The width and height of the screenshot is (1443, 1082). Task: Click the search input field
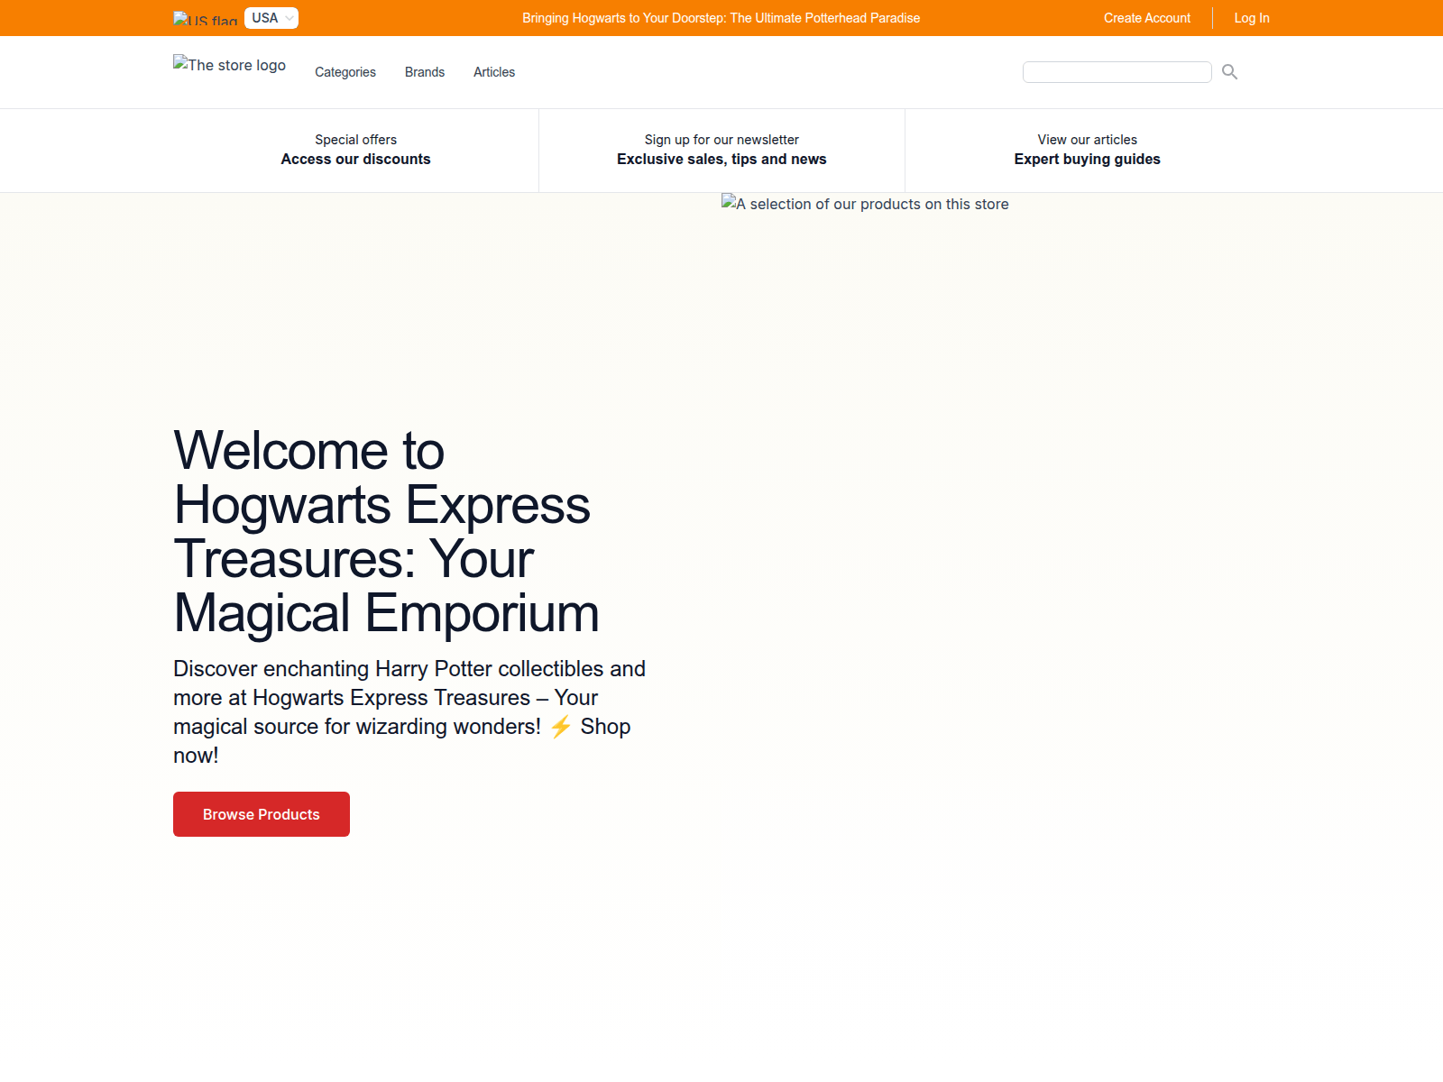coord(1117,72)
